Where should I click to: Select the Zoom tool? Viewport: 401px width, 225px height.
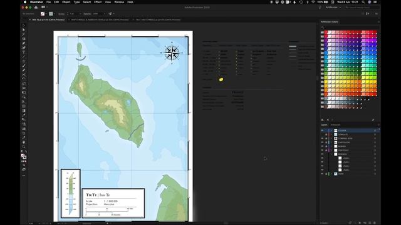pos(24,147)
